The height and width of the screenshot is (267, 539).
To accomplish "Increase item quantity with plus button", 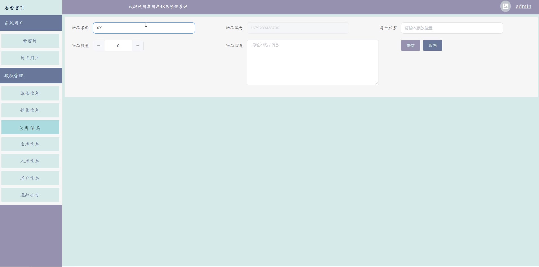I will point(138,46).
